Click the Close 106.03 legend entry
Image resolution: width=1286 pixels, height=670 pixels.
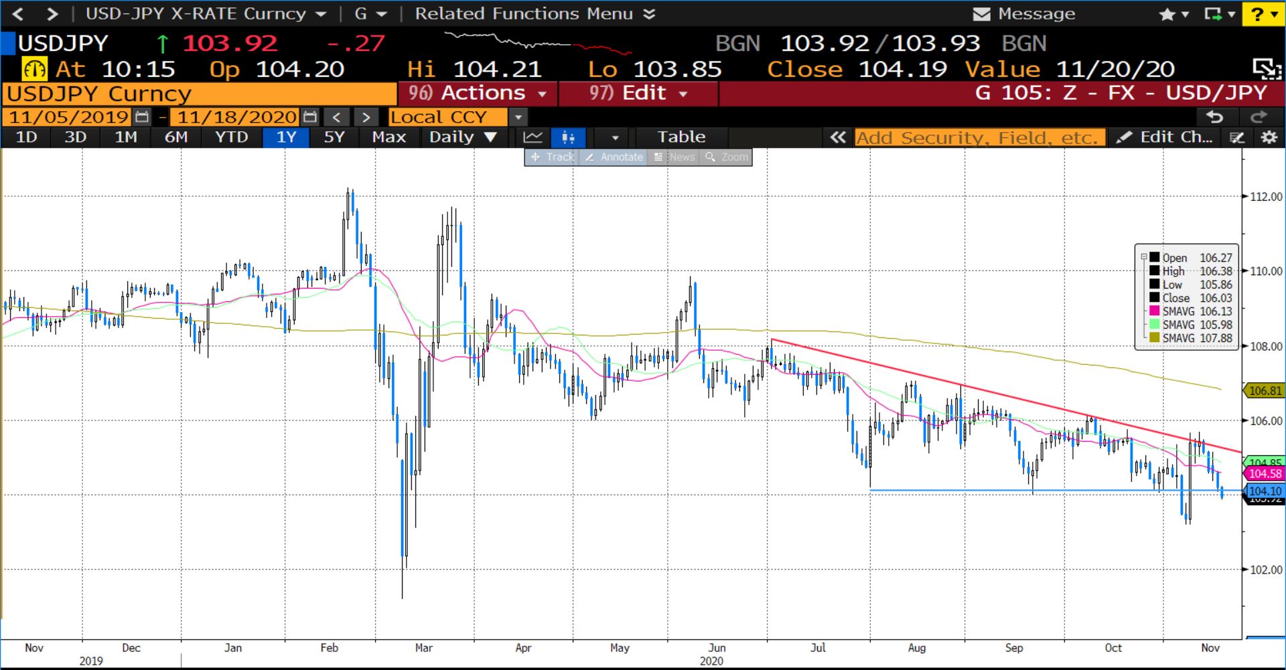point(1191,298)
